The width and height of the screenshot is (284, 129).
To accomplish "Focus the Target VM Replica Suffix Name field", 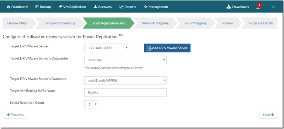I will click(125, 92).
